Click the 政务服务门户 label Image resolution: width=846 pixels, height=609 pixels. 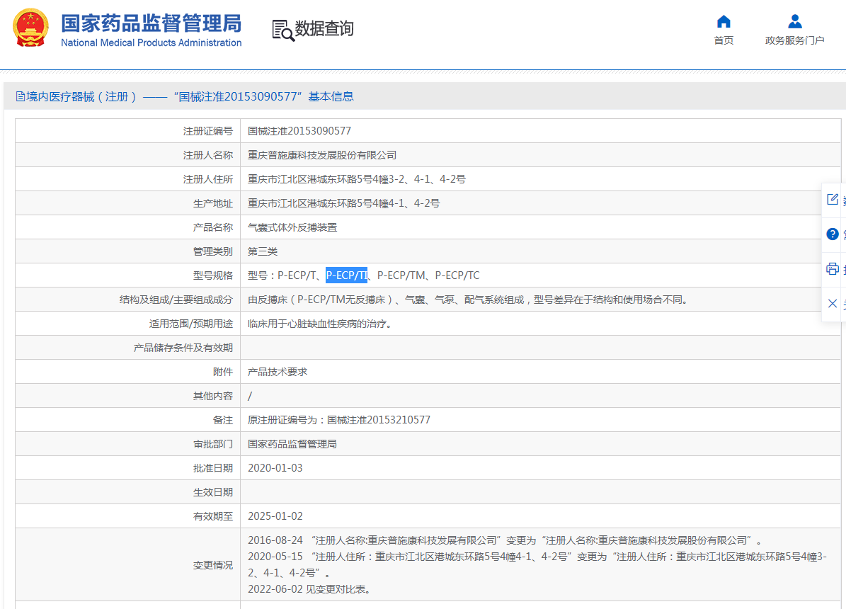tap(795, 40)
